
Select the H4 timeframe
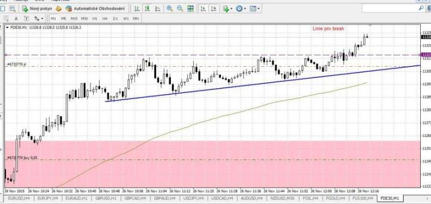[x=105, y=19]
